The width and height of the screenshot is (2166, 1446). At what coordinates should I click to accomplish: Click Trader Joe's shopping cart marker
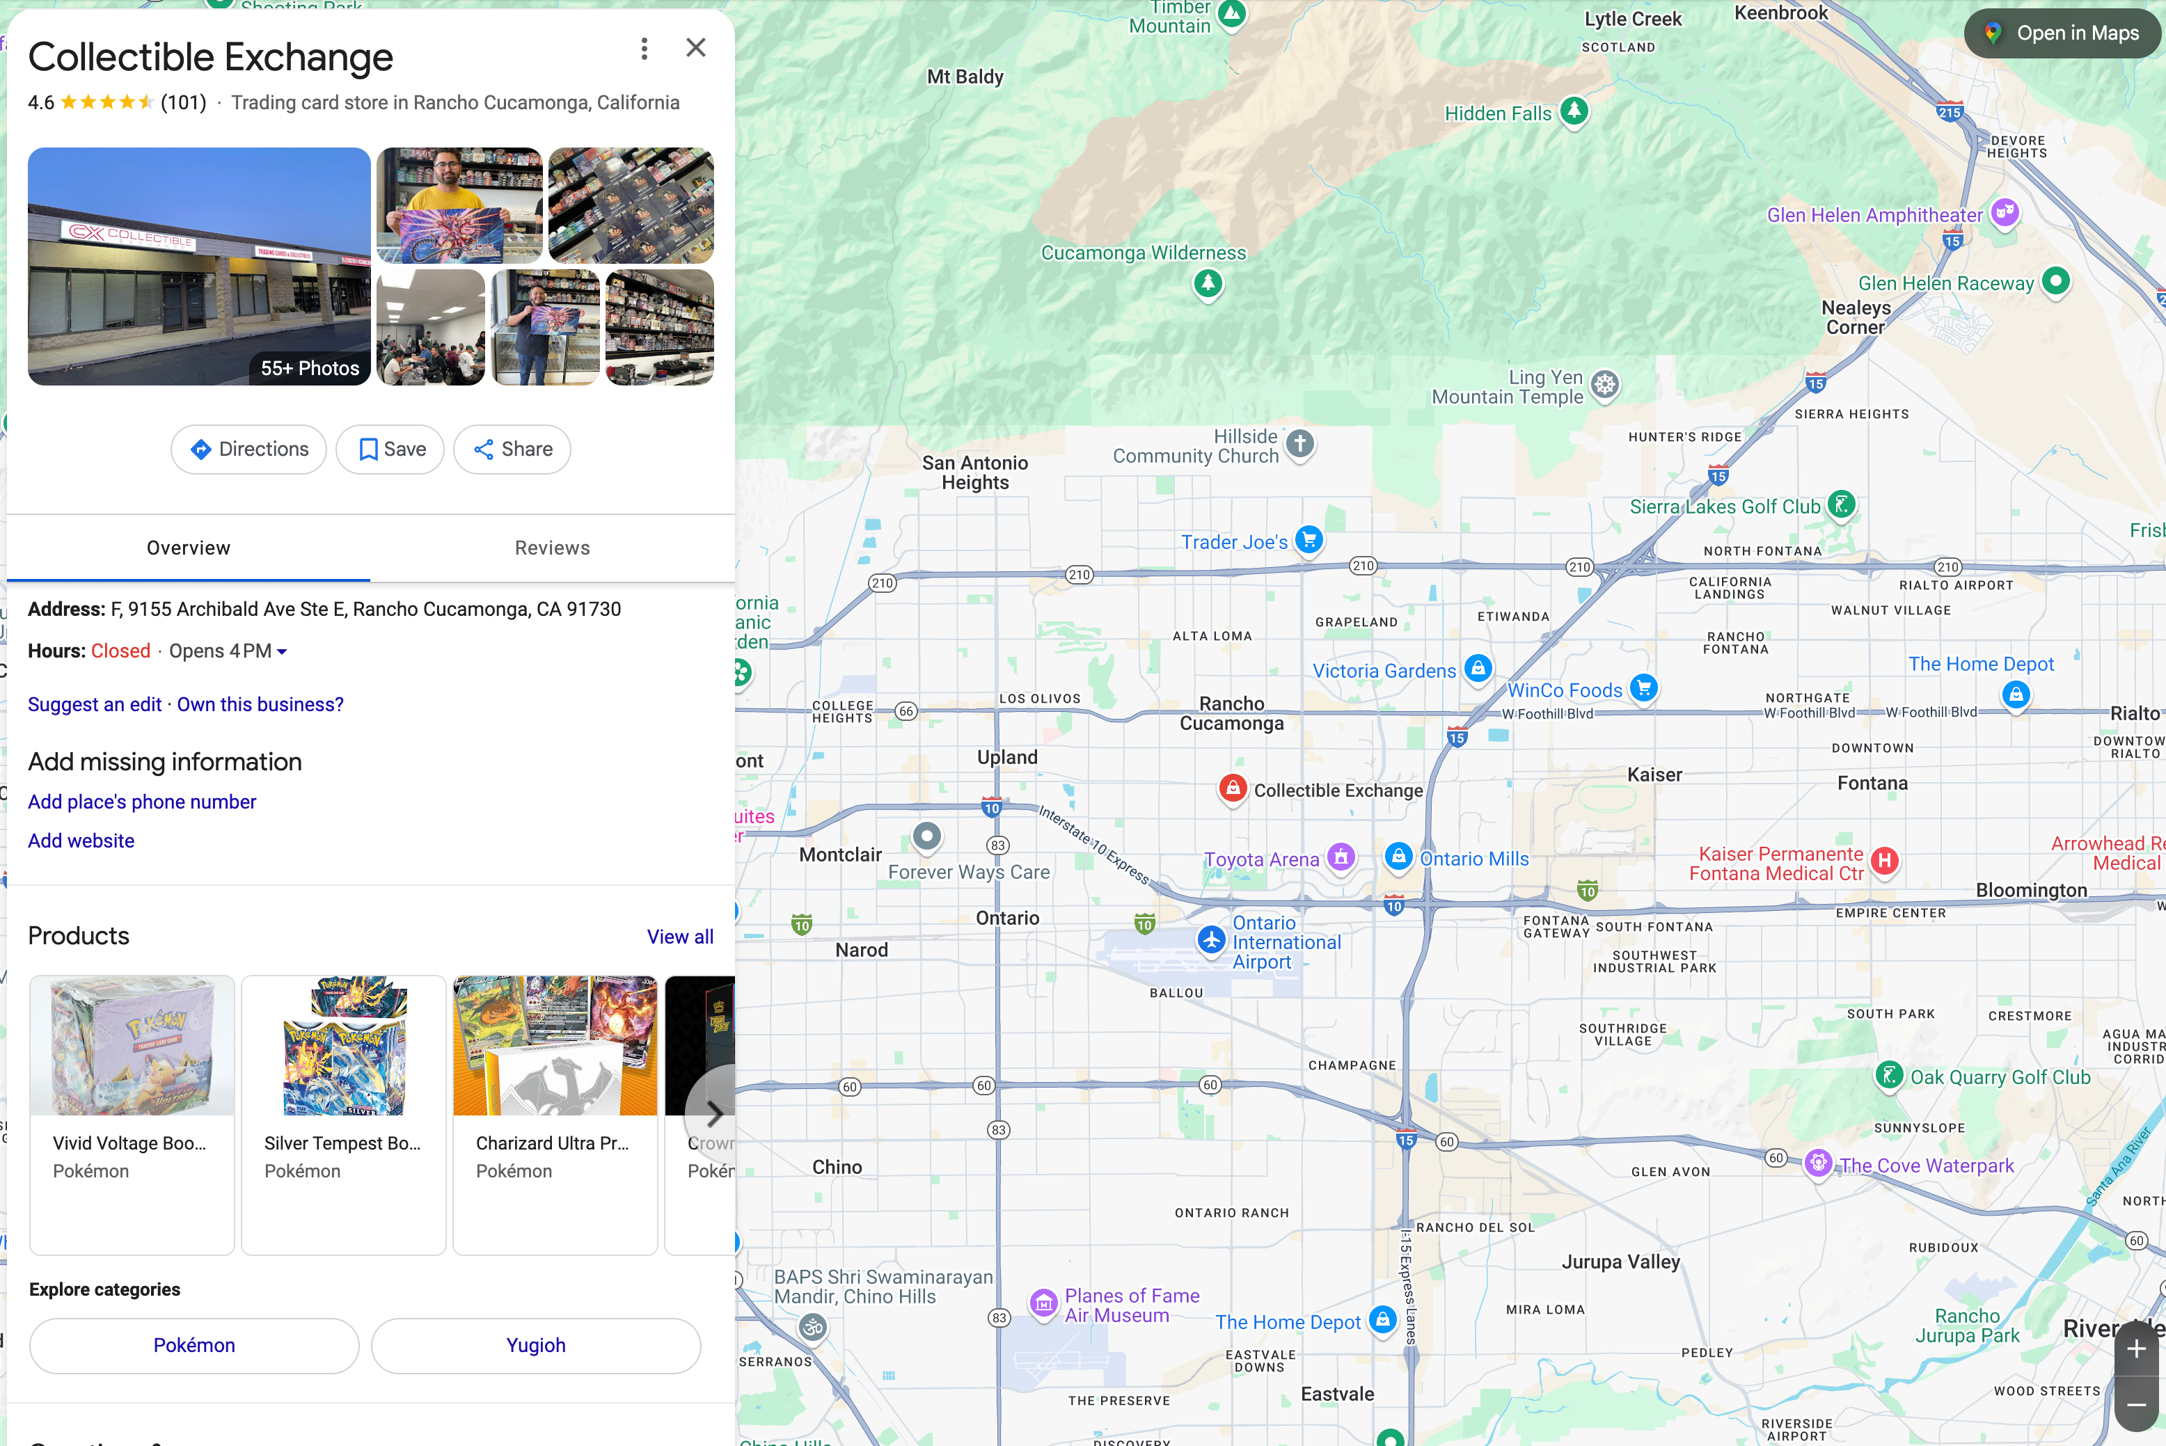click(1308, 541)
